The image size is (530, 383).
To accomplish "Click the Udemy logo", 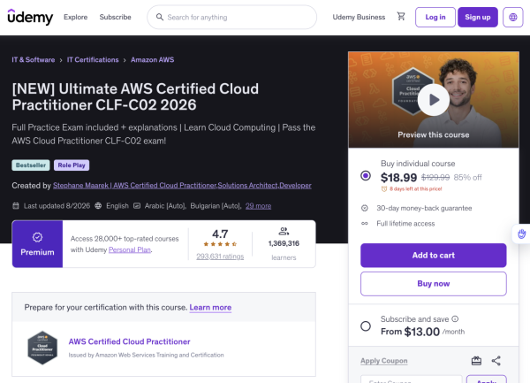I will click(x=30, y=17).
